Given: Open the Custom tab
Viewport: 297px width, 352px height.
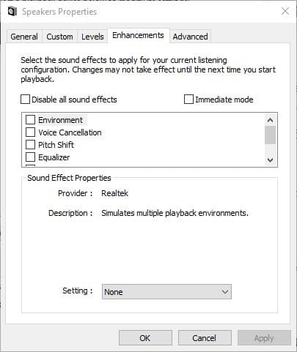Looking at the screenshot, I should pyautogui.click(x=59, y=37).
